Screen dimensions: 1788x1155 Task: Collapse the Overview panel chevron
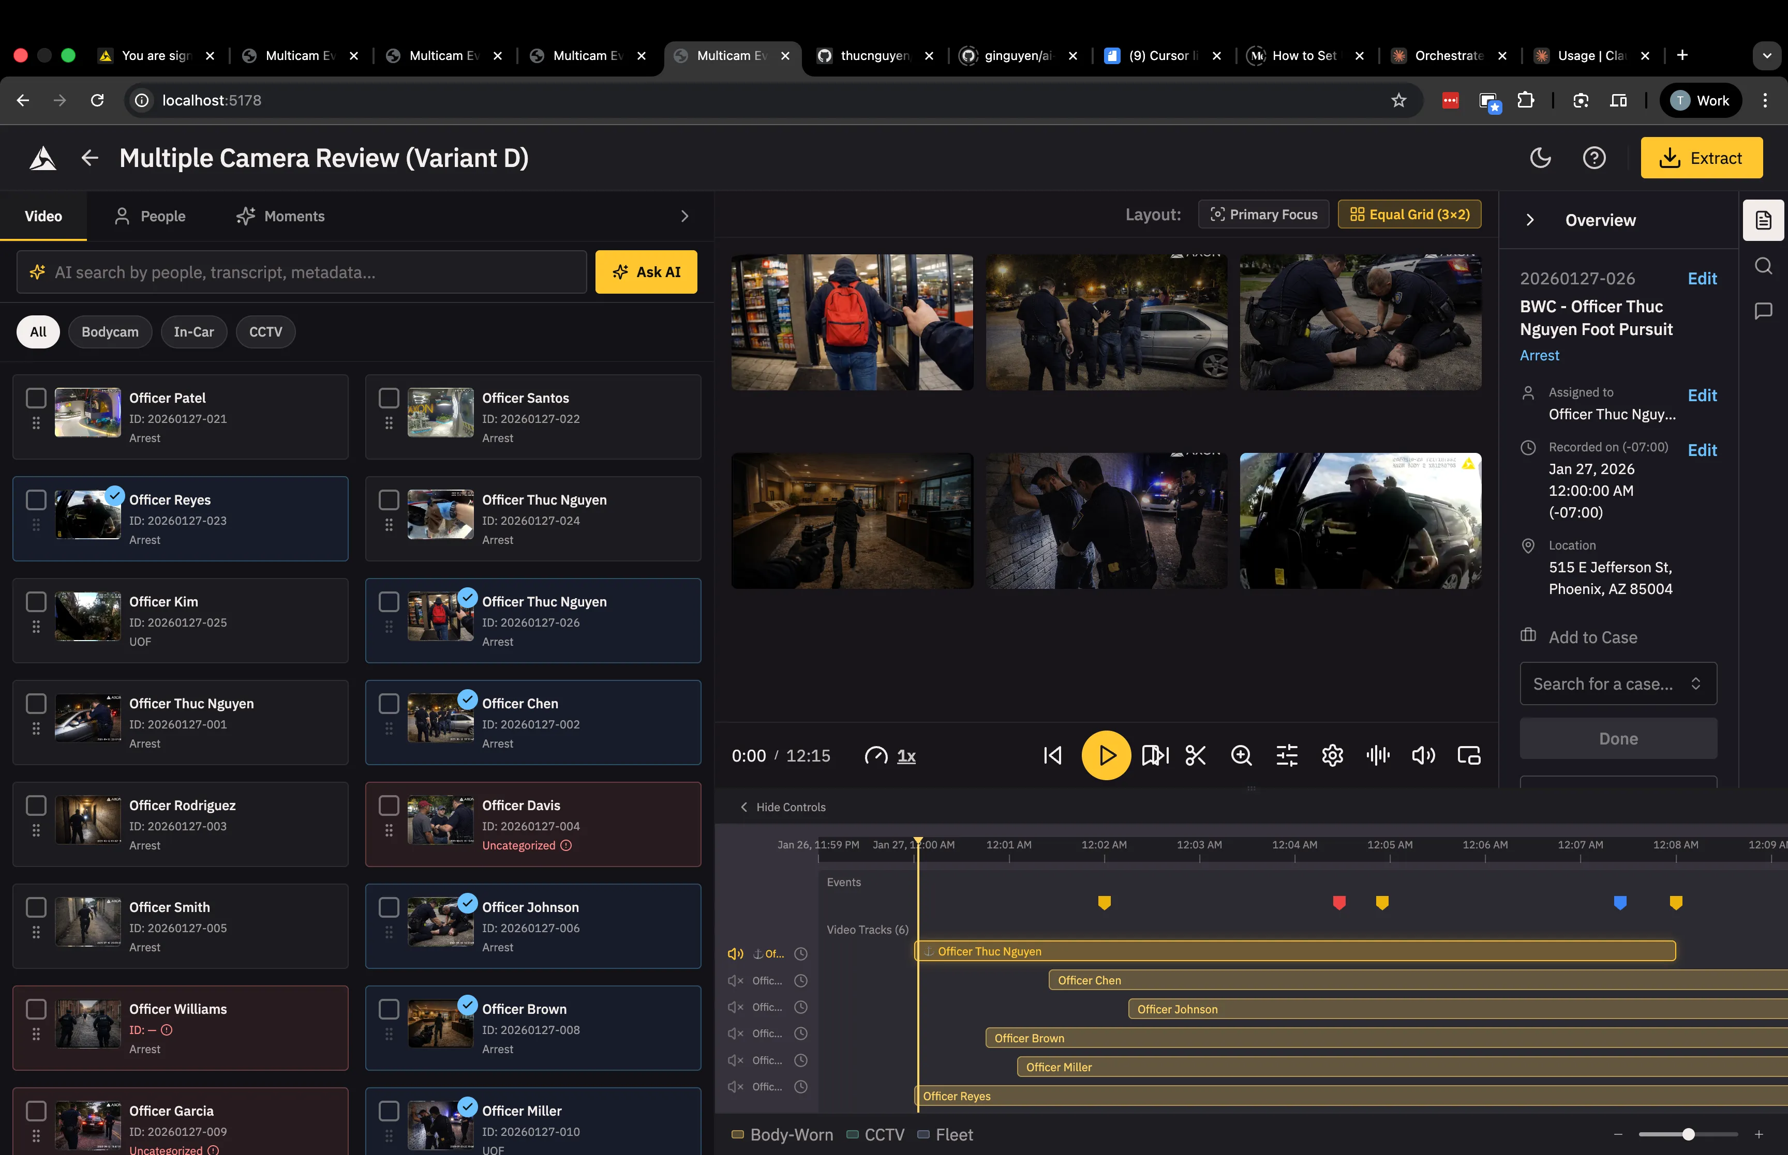1530,220
